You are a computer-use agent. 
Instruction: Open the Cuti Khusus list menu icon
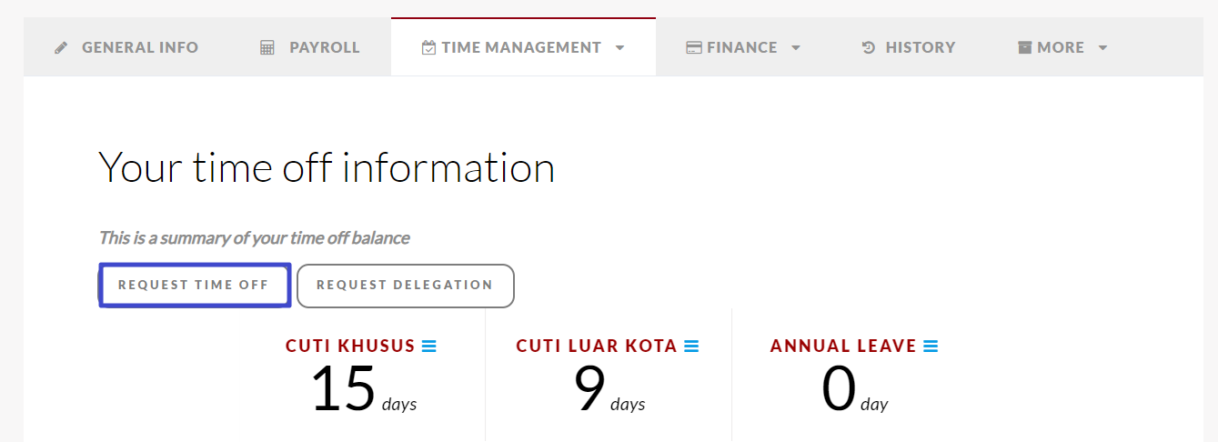[x=429, y=347]
